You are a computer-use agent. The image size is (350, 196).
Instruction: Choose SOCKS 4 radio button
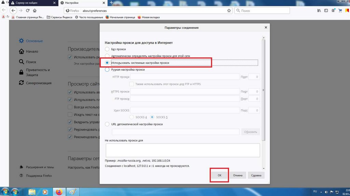tap(132, 117)
